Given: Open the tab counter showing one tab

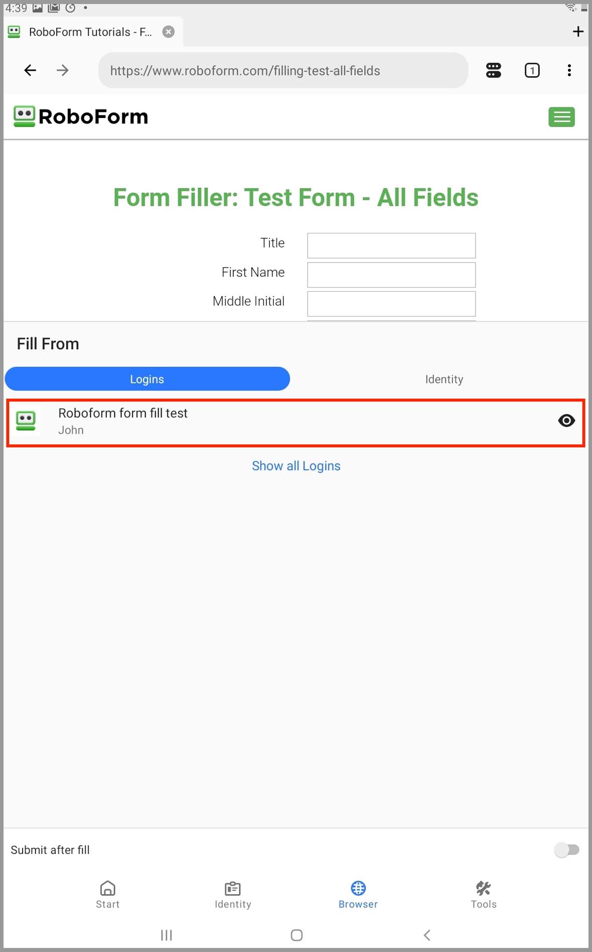Looking at the screenshot, I should tap(532, 70).
